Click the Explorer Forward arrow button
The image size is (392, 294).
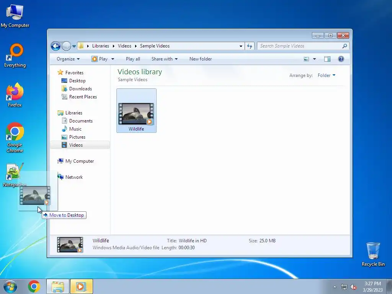pyautogui.click(x=66, y=46)
